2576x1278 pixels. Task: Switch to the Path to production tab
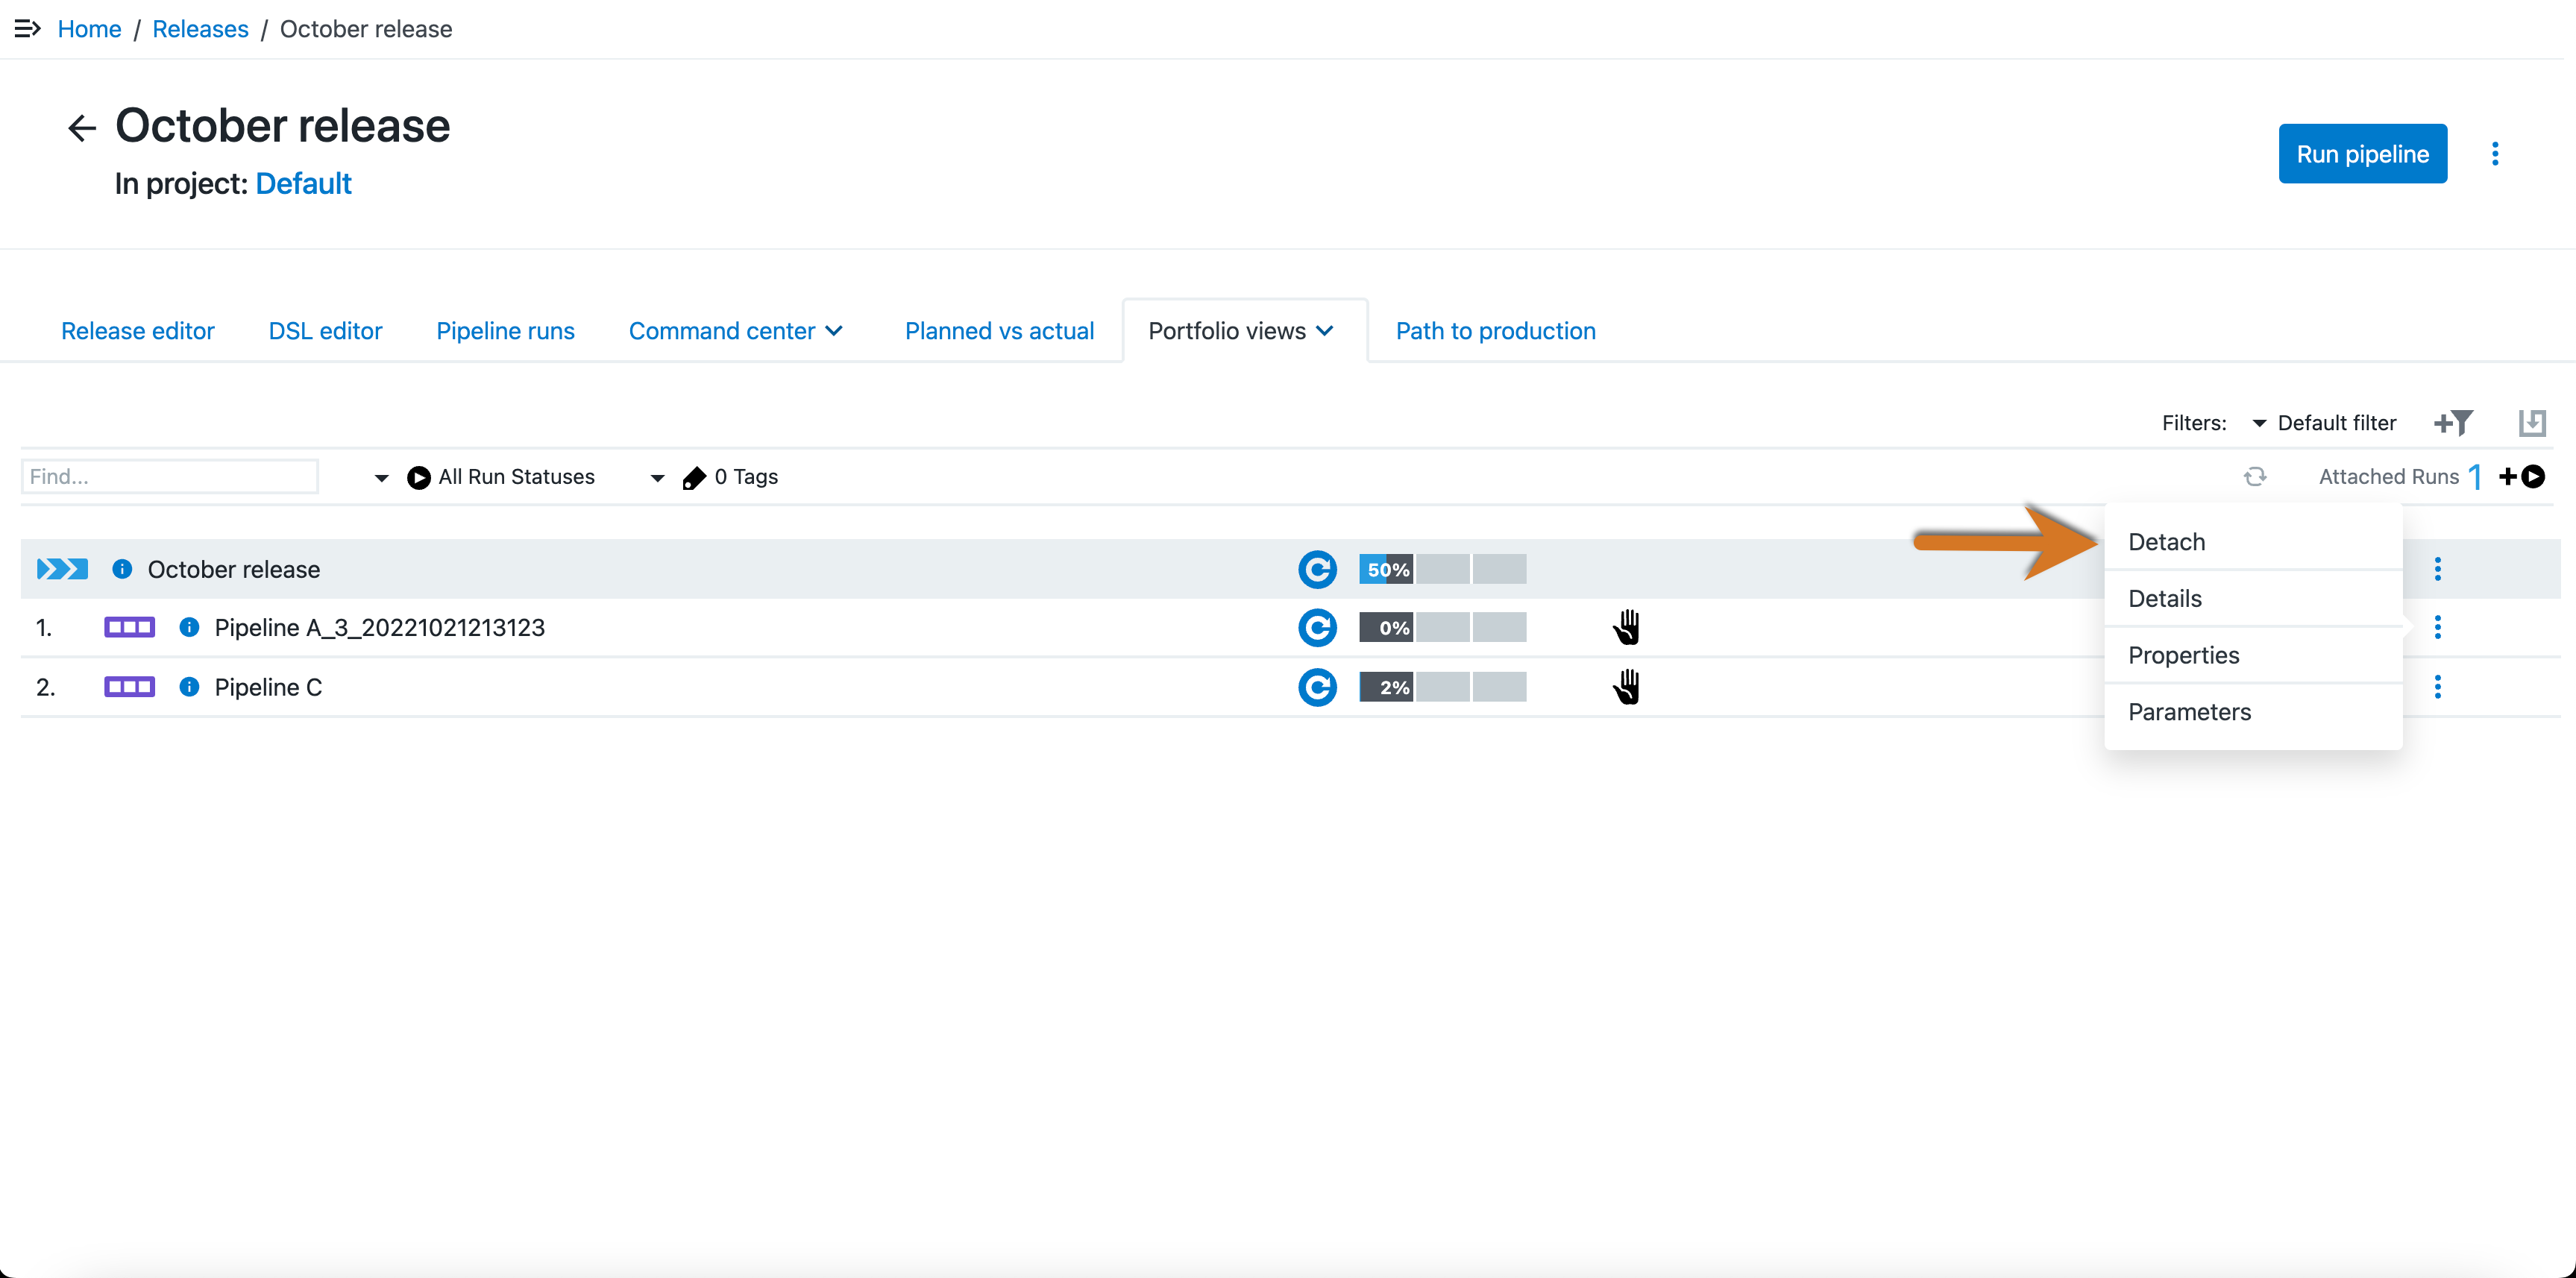coord(1495,331)
